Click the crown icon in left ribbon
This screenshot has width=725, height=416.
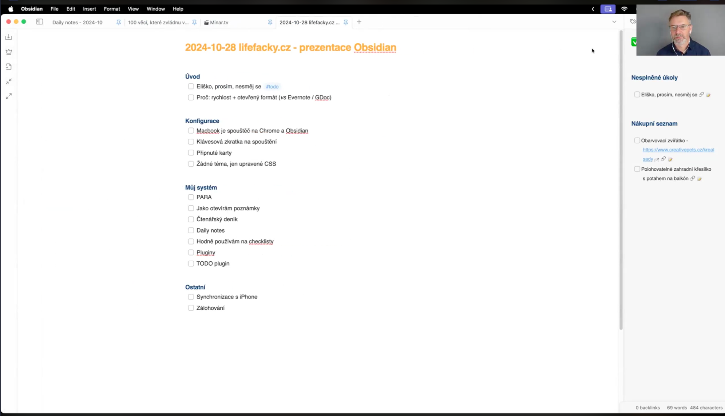[x=9, y=52]
